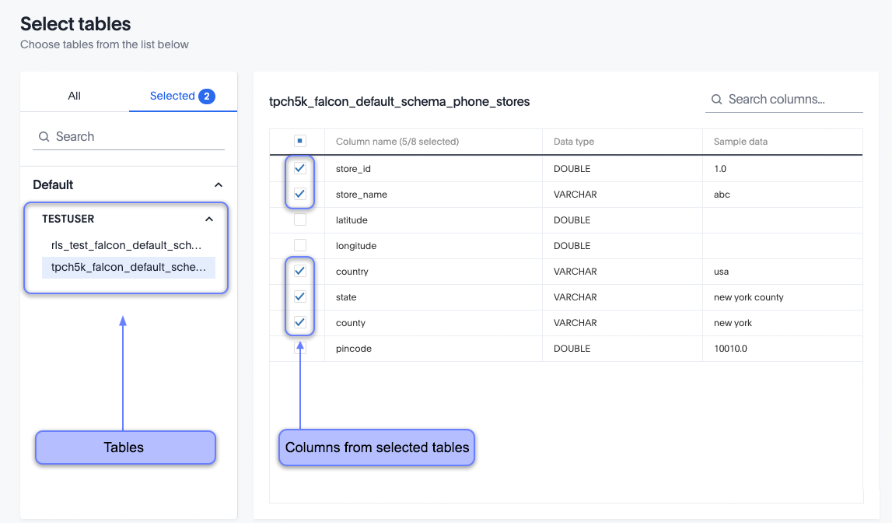The image size is (892, 523).
Task: Toggle the select-all checkbox in the table header
Action: click(299, 141)
